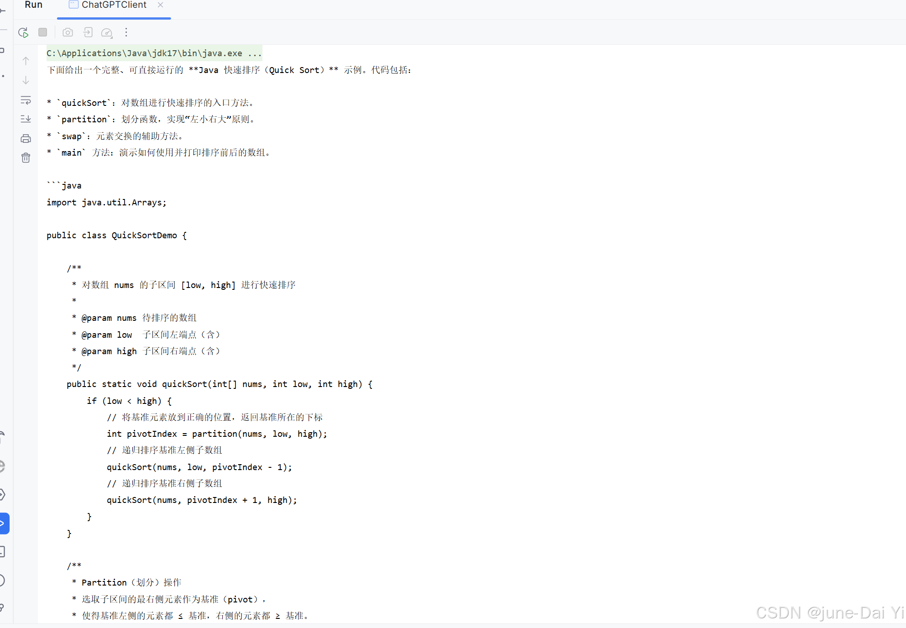Click the Down arrow in console gutter
906x628 pixels.
26,80
